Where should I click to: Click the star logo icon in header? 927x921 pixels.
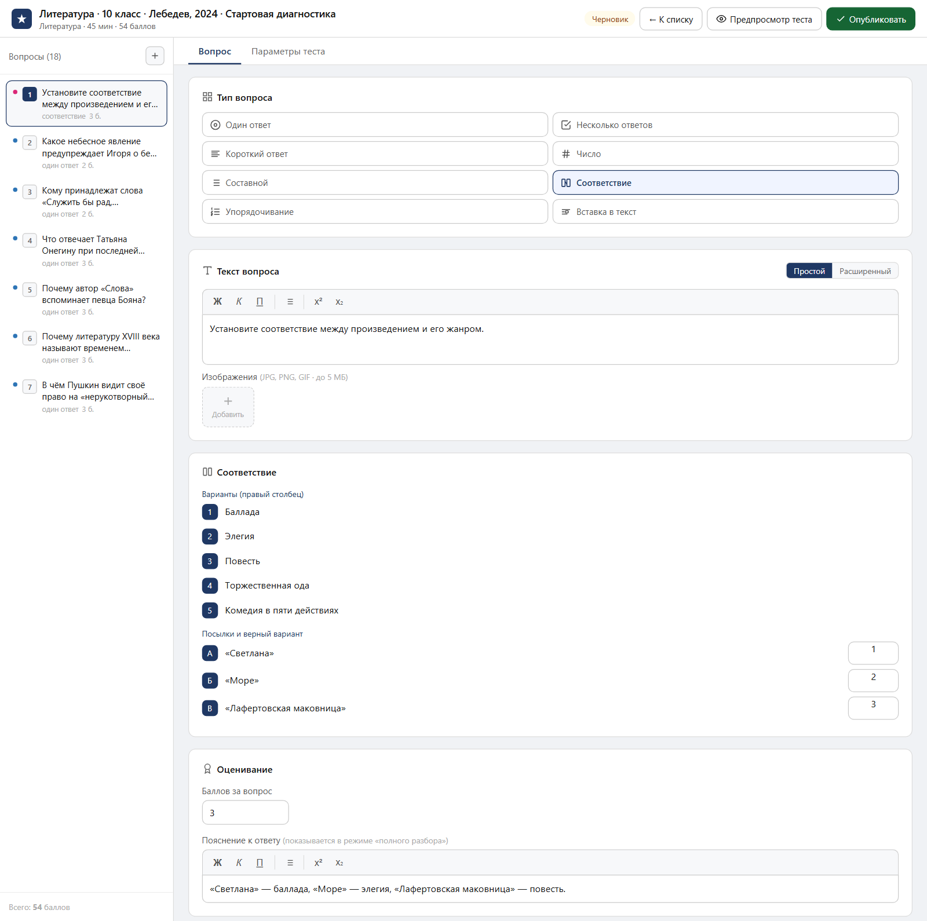pyautogui.click(x=22, y=19)
